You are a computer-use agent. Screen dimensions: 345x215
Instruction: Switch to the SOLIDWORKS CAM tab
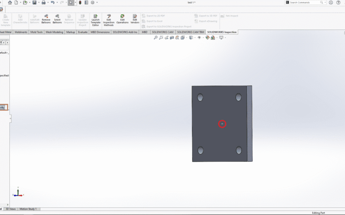(x=163, y=32)
